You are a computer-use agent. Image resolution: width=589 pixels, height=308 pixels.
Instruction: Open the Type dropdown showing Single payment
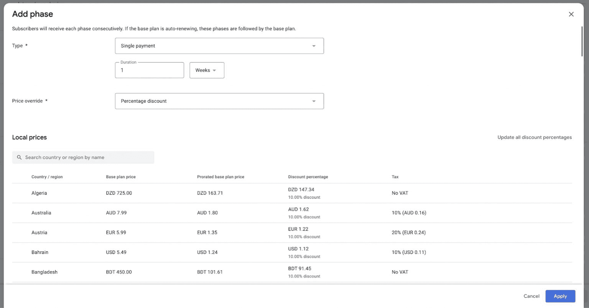click(x=219, y=46)
